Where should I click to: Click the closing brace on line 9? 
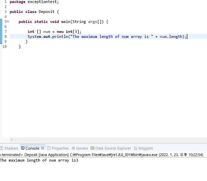coord(26,41)
